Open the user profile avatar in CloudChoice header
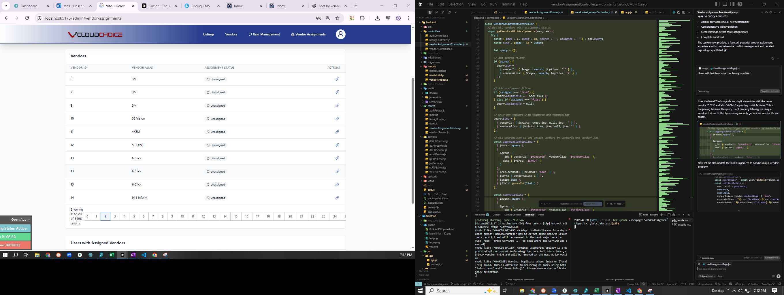 point(341,34)
